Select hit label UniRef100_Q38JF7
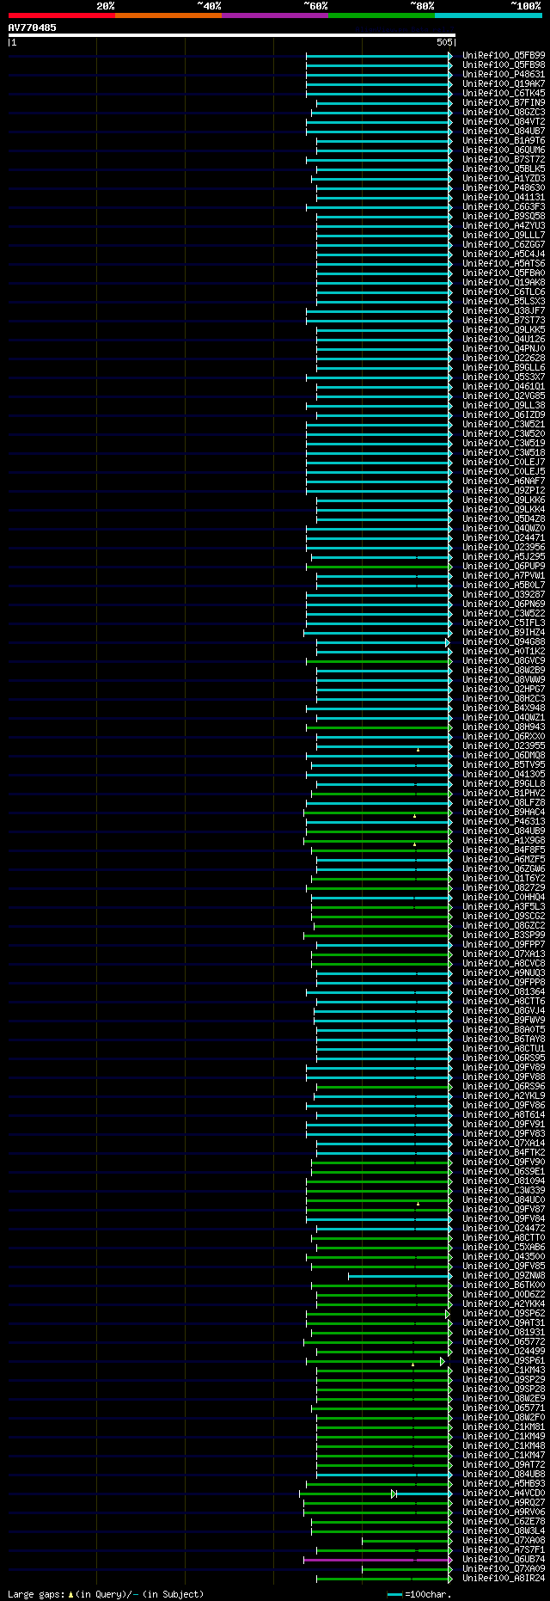The image size is (550, 1601). point(504,310)
